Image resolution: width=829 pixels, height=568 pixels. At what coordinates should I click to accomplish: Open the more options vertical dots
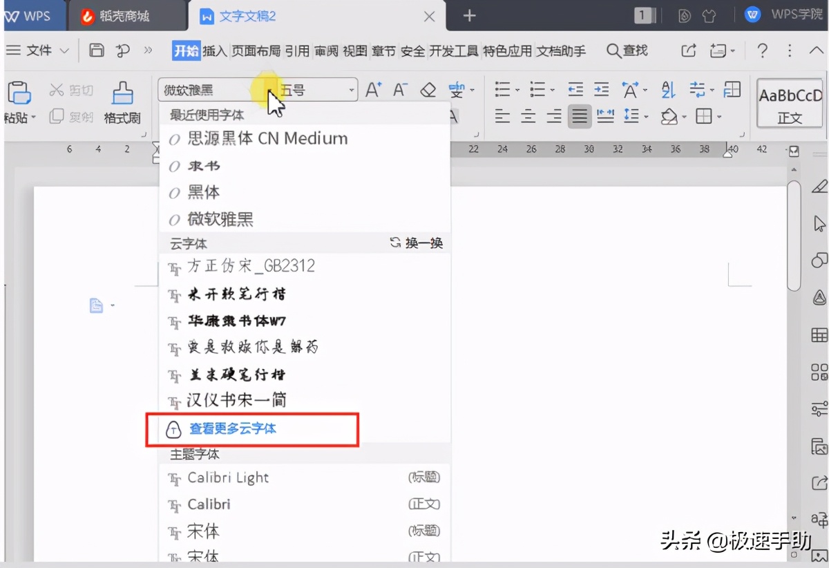(x=790, y=50)
